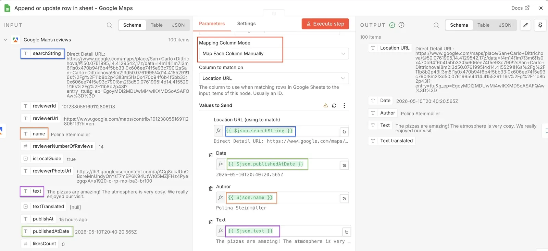Switch INPUT view to Table
The height and width of the screenshot is (251, 548).
(157, 25)
